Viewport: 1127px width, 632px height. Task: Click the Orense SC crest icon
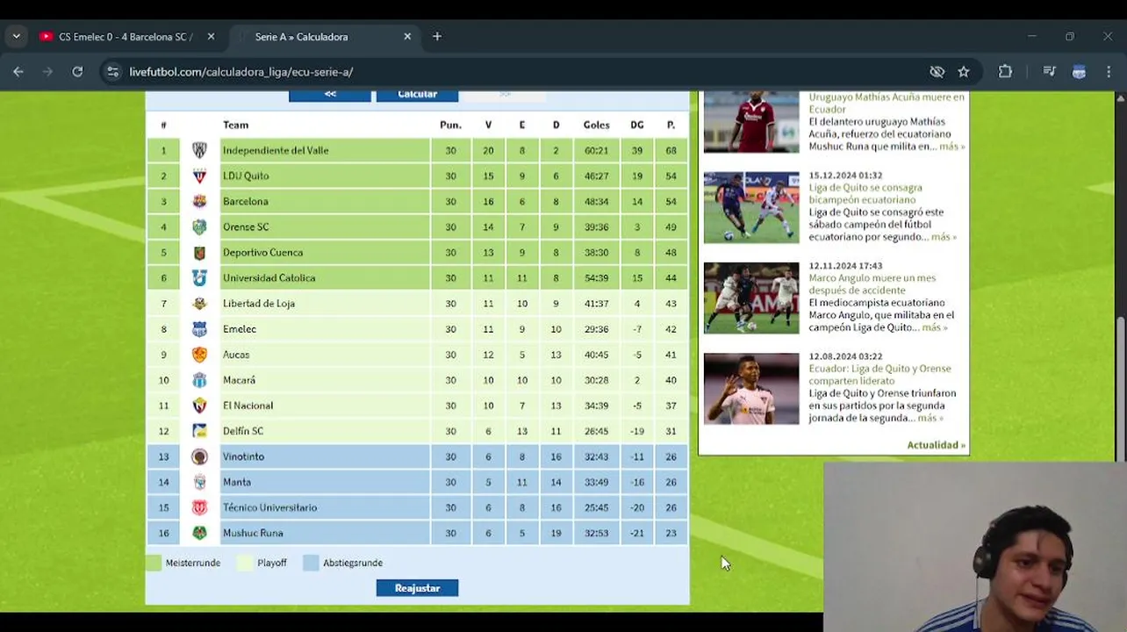[x=199, y=226]
